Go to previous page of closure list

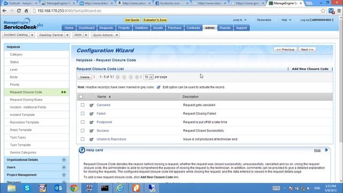[124, 77]
